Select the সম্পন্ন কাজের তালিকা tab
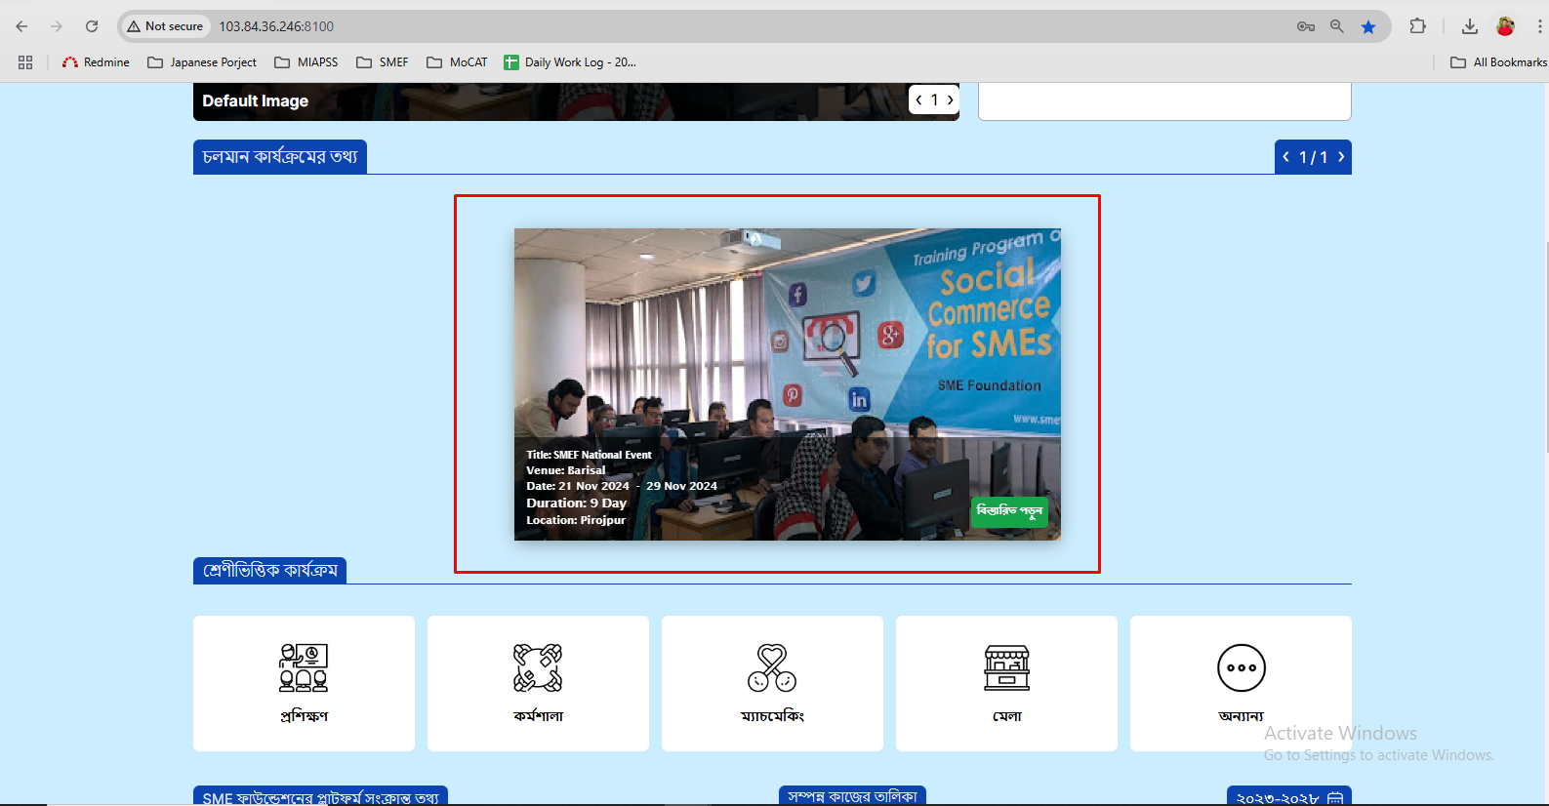 (x=852, y=796)
